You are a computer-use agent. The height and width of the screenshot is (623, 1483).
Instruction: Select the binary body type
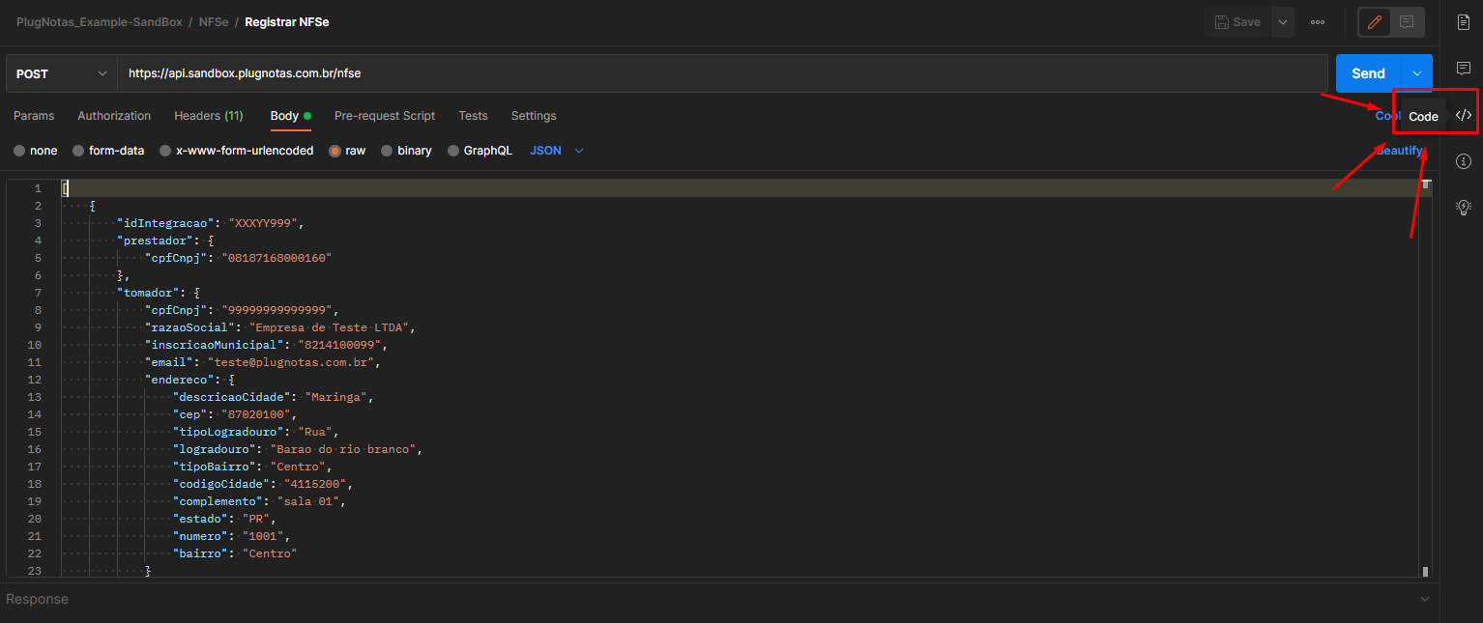406,151
